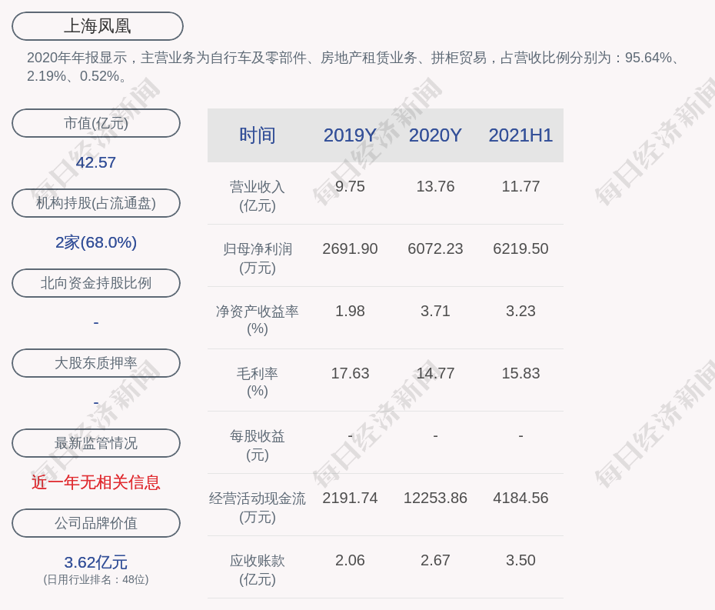Click cash flow value 12253.86
The height and width of the screenshot is (610, 715).
click(x=435, y=498)
